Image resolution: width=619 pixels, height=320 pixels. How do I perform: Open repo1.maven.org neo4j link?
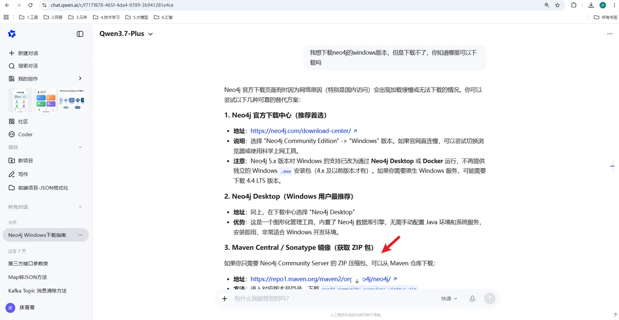coord(324,279)
